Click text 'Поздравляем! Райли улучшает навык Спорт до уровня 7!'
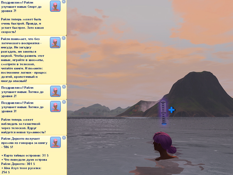This screenshot has width=233, height=175. click(x=21, y=7)
